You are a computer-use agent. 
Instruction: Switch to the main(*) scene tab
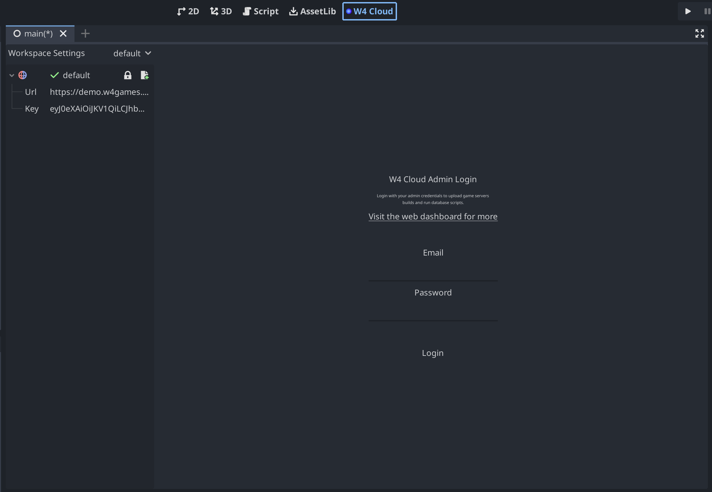[x=38, y=33]
